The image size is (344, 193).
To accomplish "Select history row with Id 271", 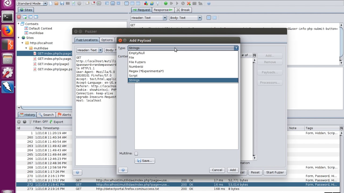I will [x=177, y=180].
